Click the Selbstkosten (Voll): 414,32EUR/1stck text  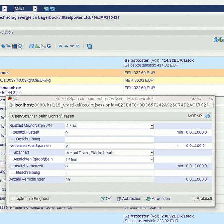(x=159, y=61)
